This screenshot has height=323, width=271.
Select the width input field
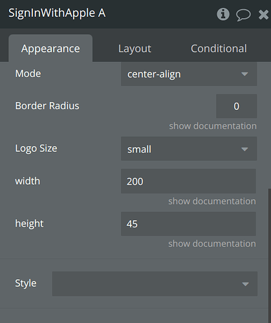(188, 181)
